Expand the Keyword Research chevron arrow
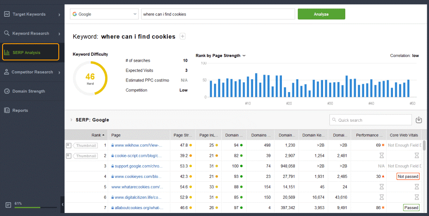This screenshot has height=216, width=429. click(59, 33)
